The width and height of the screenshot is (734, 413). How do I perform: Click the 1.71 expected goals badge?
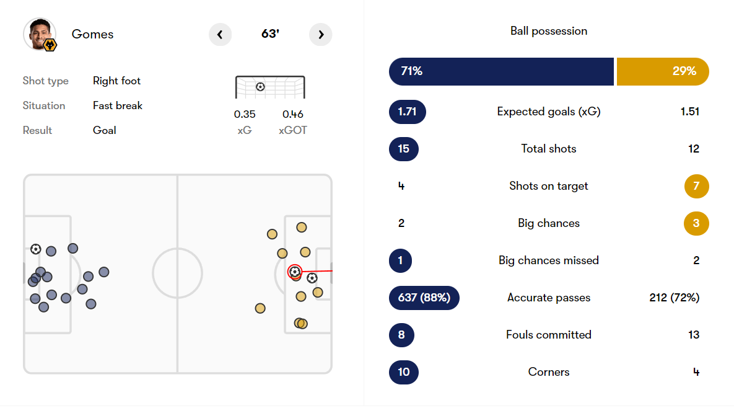tap(407, 112)
